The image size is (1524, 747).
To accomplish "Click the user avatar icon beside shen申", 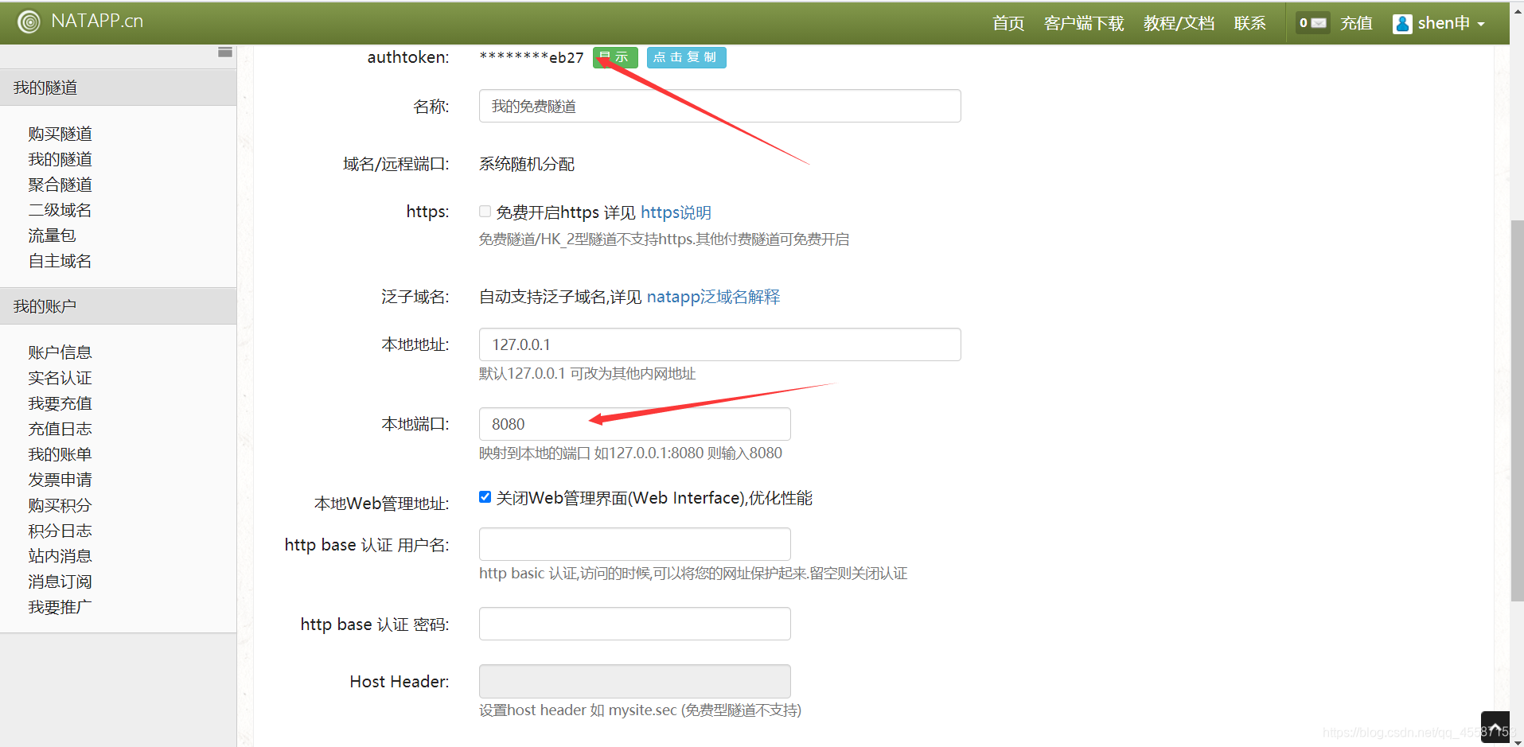I will tap(1402, 24).
